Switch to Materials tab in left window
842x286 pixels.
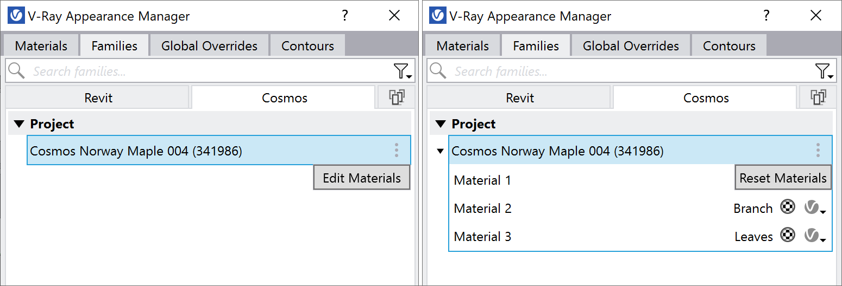41,45
